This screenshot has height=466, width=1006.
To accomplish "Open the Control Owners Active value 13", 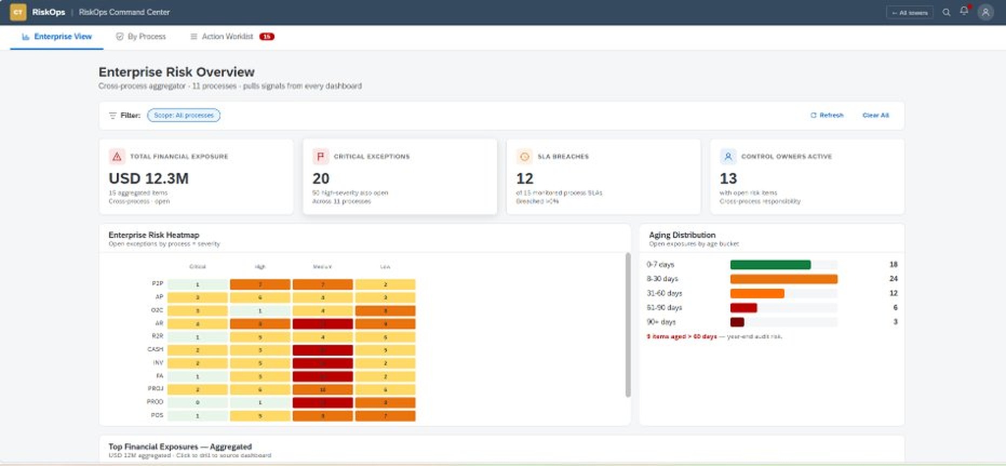I will tap(728, 178).
